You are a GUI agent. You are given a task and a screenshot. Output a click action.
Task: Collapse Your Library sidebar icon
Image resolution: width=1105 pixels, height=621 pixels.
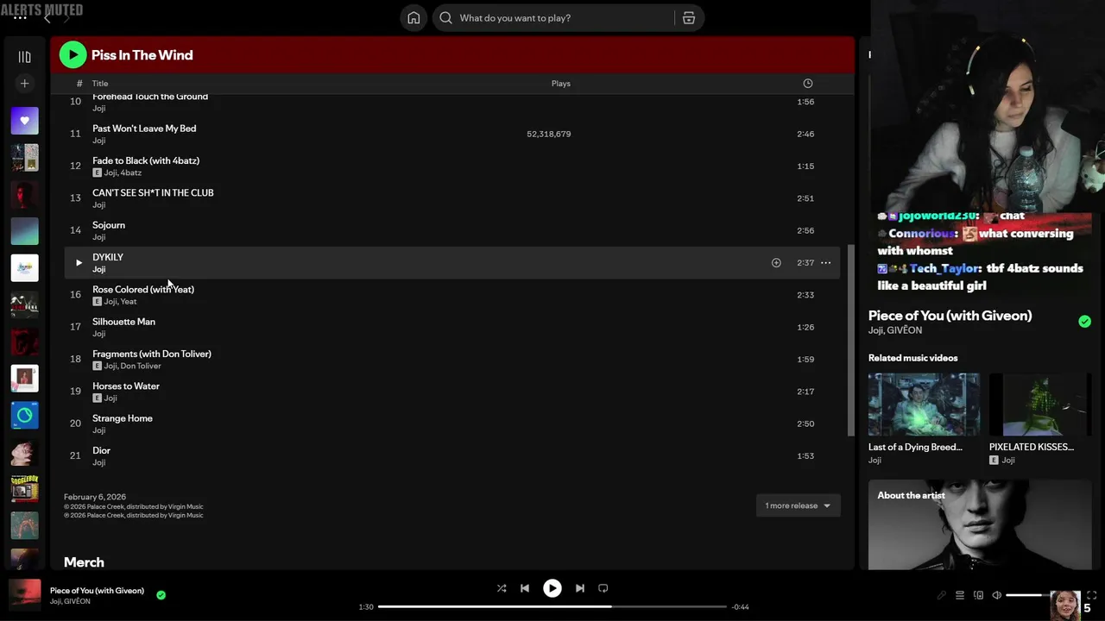[24, 57]
